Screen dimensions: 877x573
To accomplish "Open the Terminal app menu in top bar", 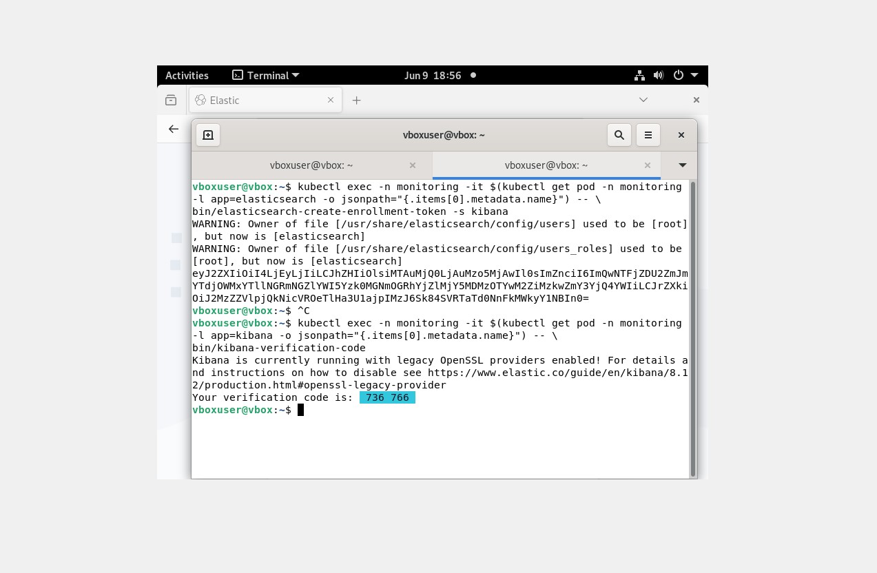I will 266,75.
